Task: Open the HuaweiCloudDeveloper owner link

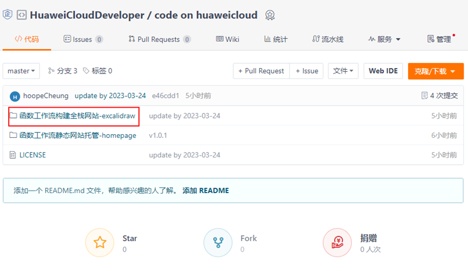Action: click(87, 15)
